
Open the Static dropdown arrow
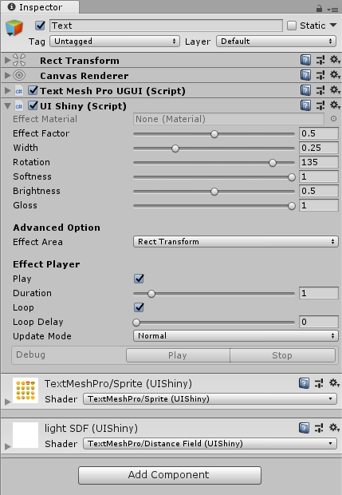(x=333, y=25)
